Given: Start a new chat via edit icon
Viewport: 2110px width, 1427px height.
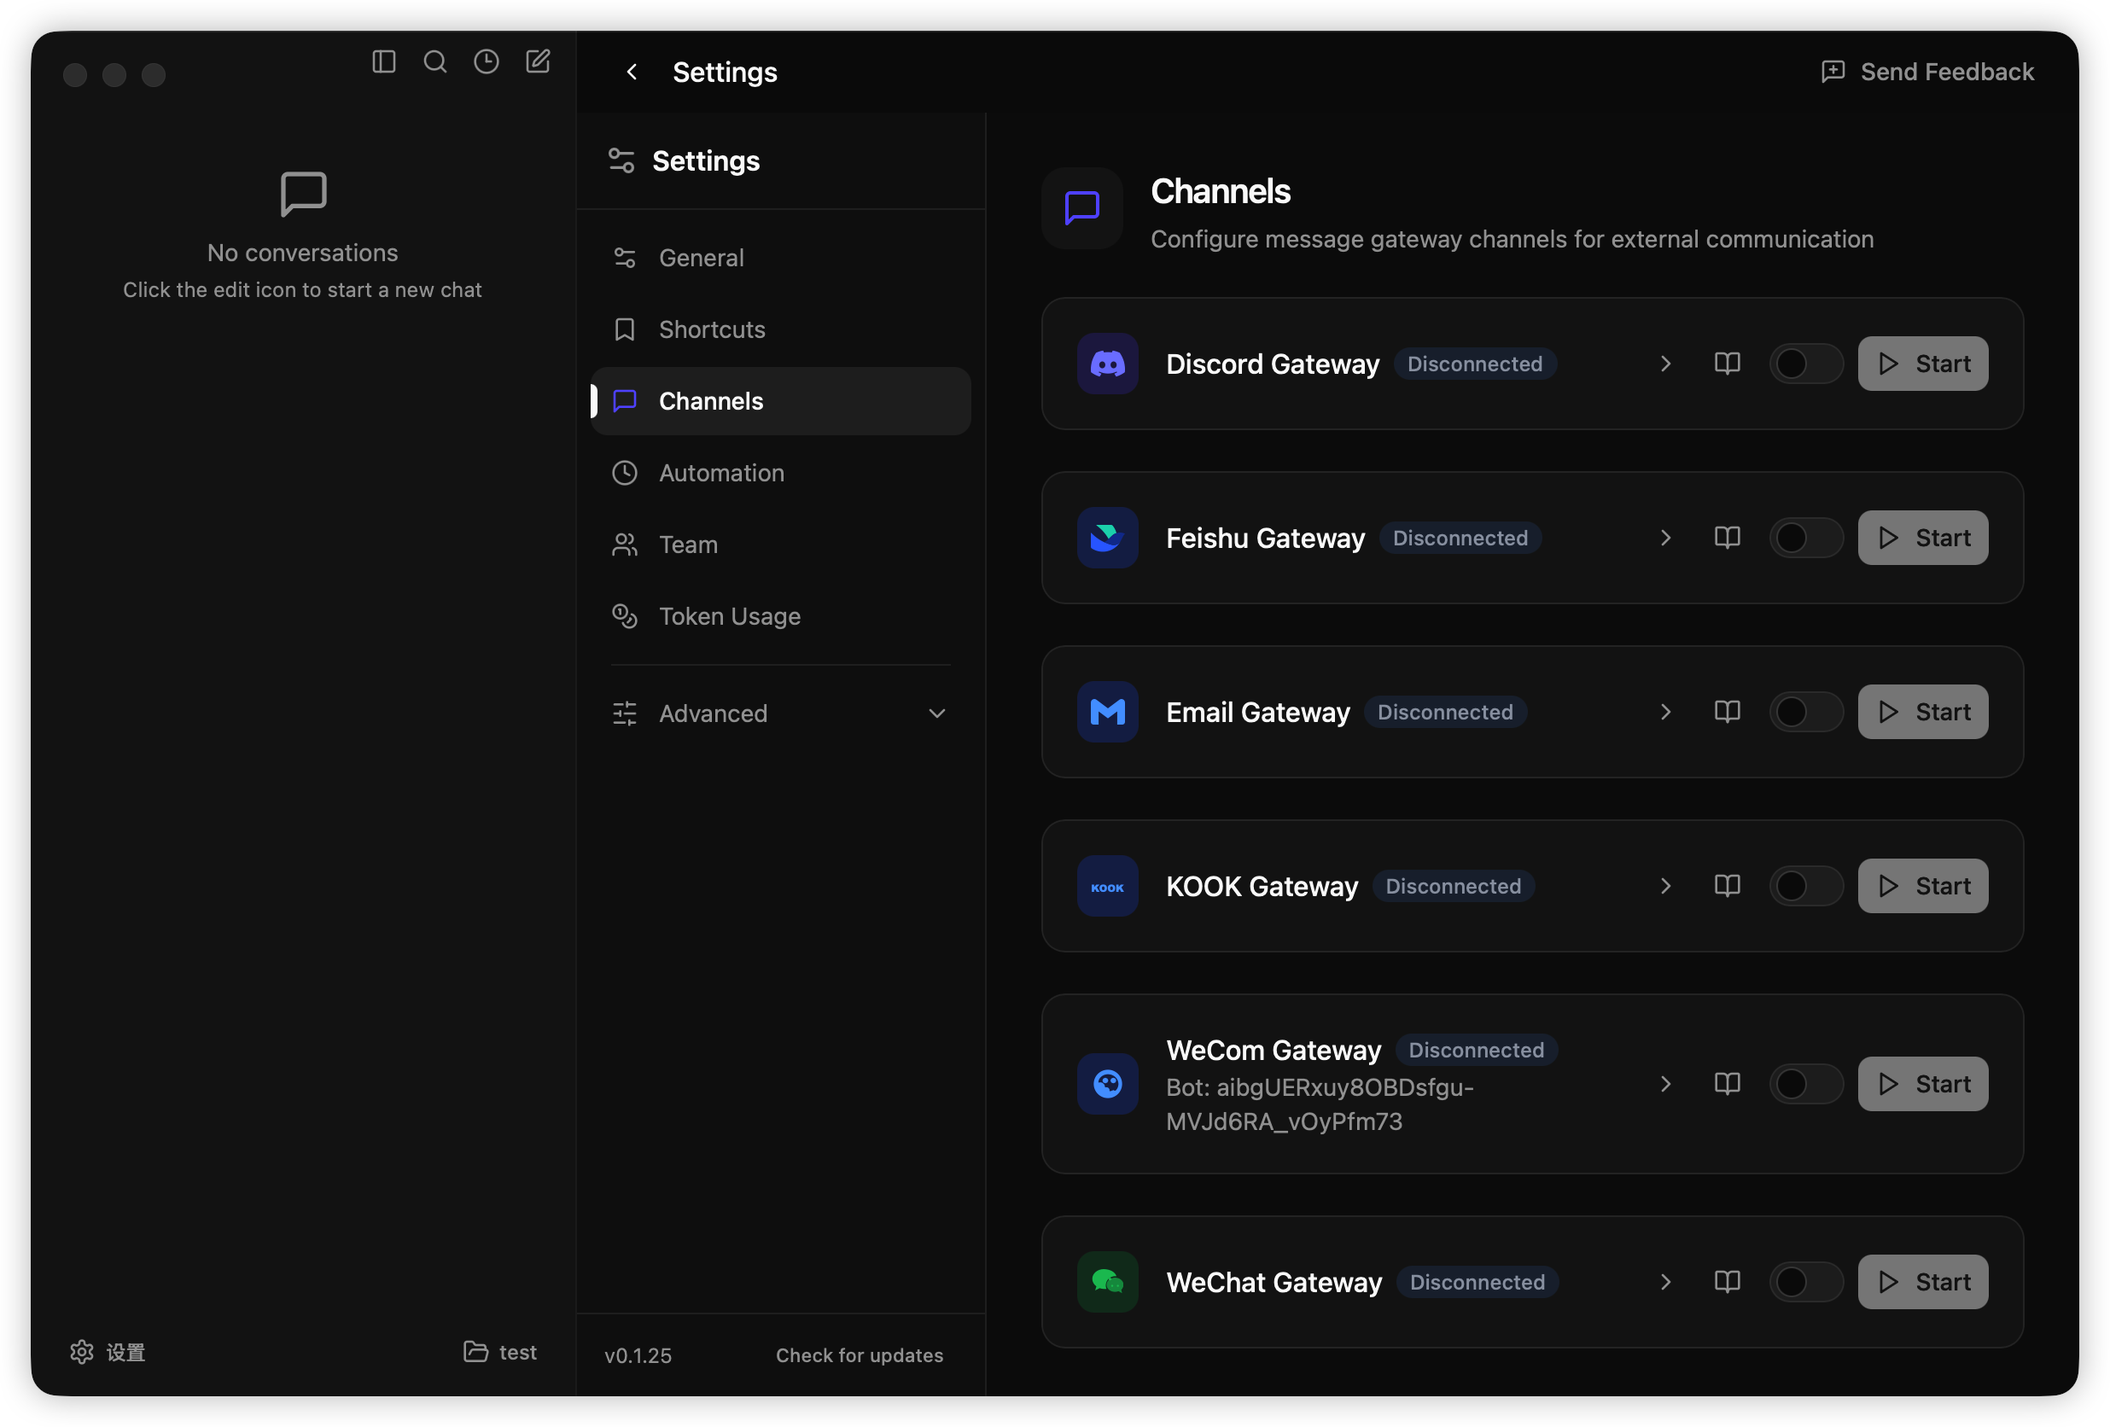Looking at the screenshot, I should [539, 61].
